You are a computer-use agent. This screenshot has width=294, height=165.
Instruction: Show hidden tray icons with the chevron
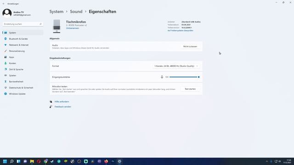click(267, 161)
